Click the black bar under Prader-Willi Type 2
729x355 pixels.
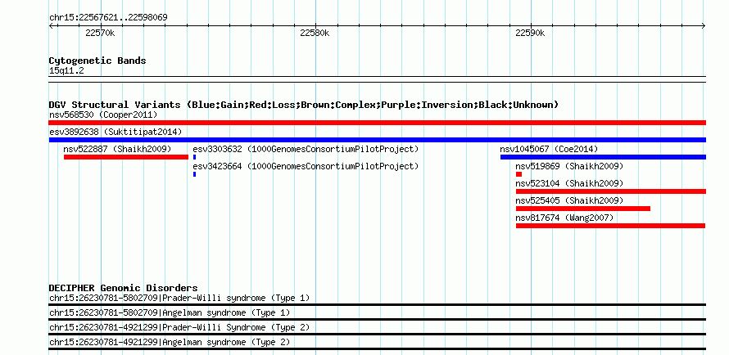coord(377,334)
